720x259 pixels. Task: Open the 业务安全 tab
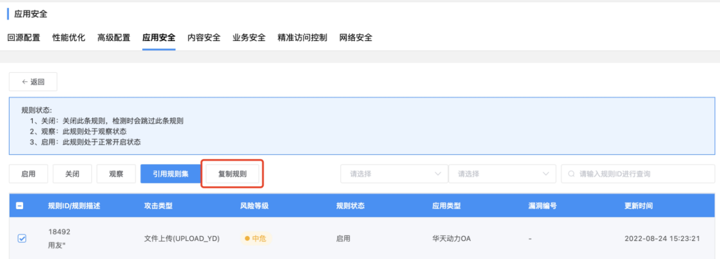click(x=249, y=38)
